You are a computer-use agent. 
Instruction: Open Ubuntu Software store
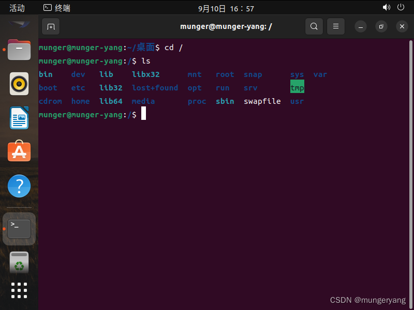coord(19,151)
